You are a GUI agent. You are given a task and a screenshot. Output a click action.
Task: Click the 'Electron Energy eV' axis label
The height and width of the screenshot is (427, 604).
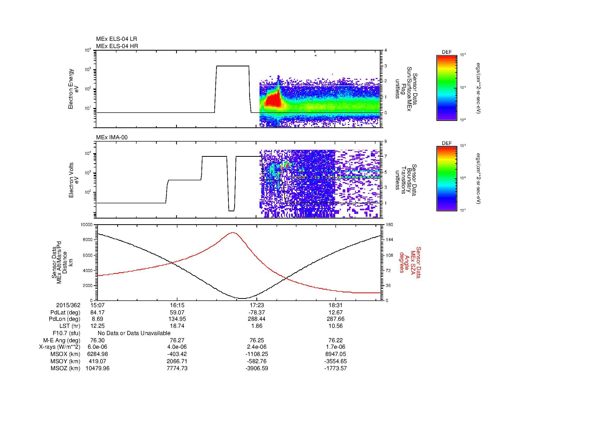coord(73,89)
